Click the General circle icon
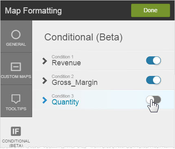The height and width of the screenshot is (149, 175). 16,34
